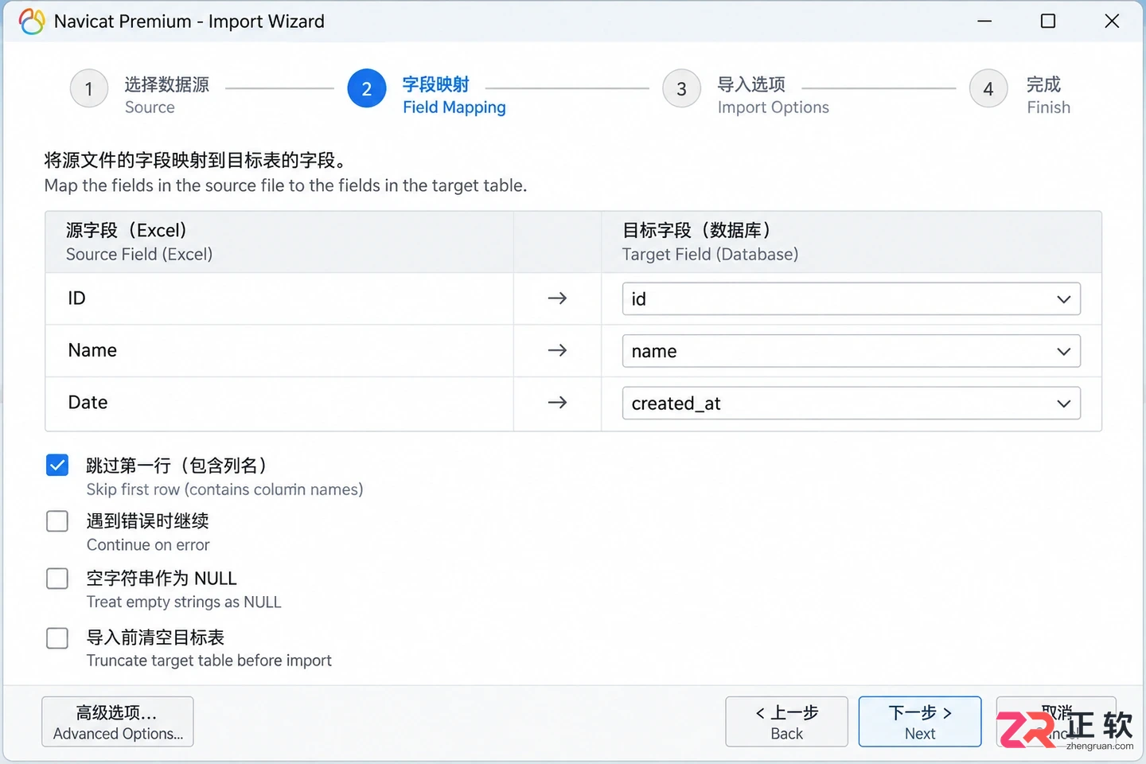
Task: Open the created_at target field dropdown
Action: [851, 403]
